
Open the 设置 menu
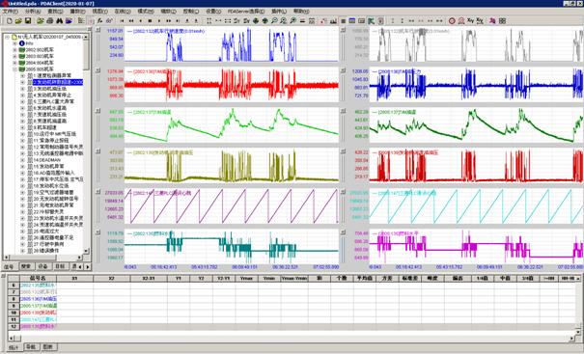[213, 12]
